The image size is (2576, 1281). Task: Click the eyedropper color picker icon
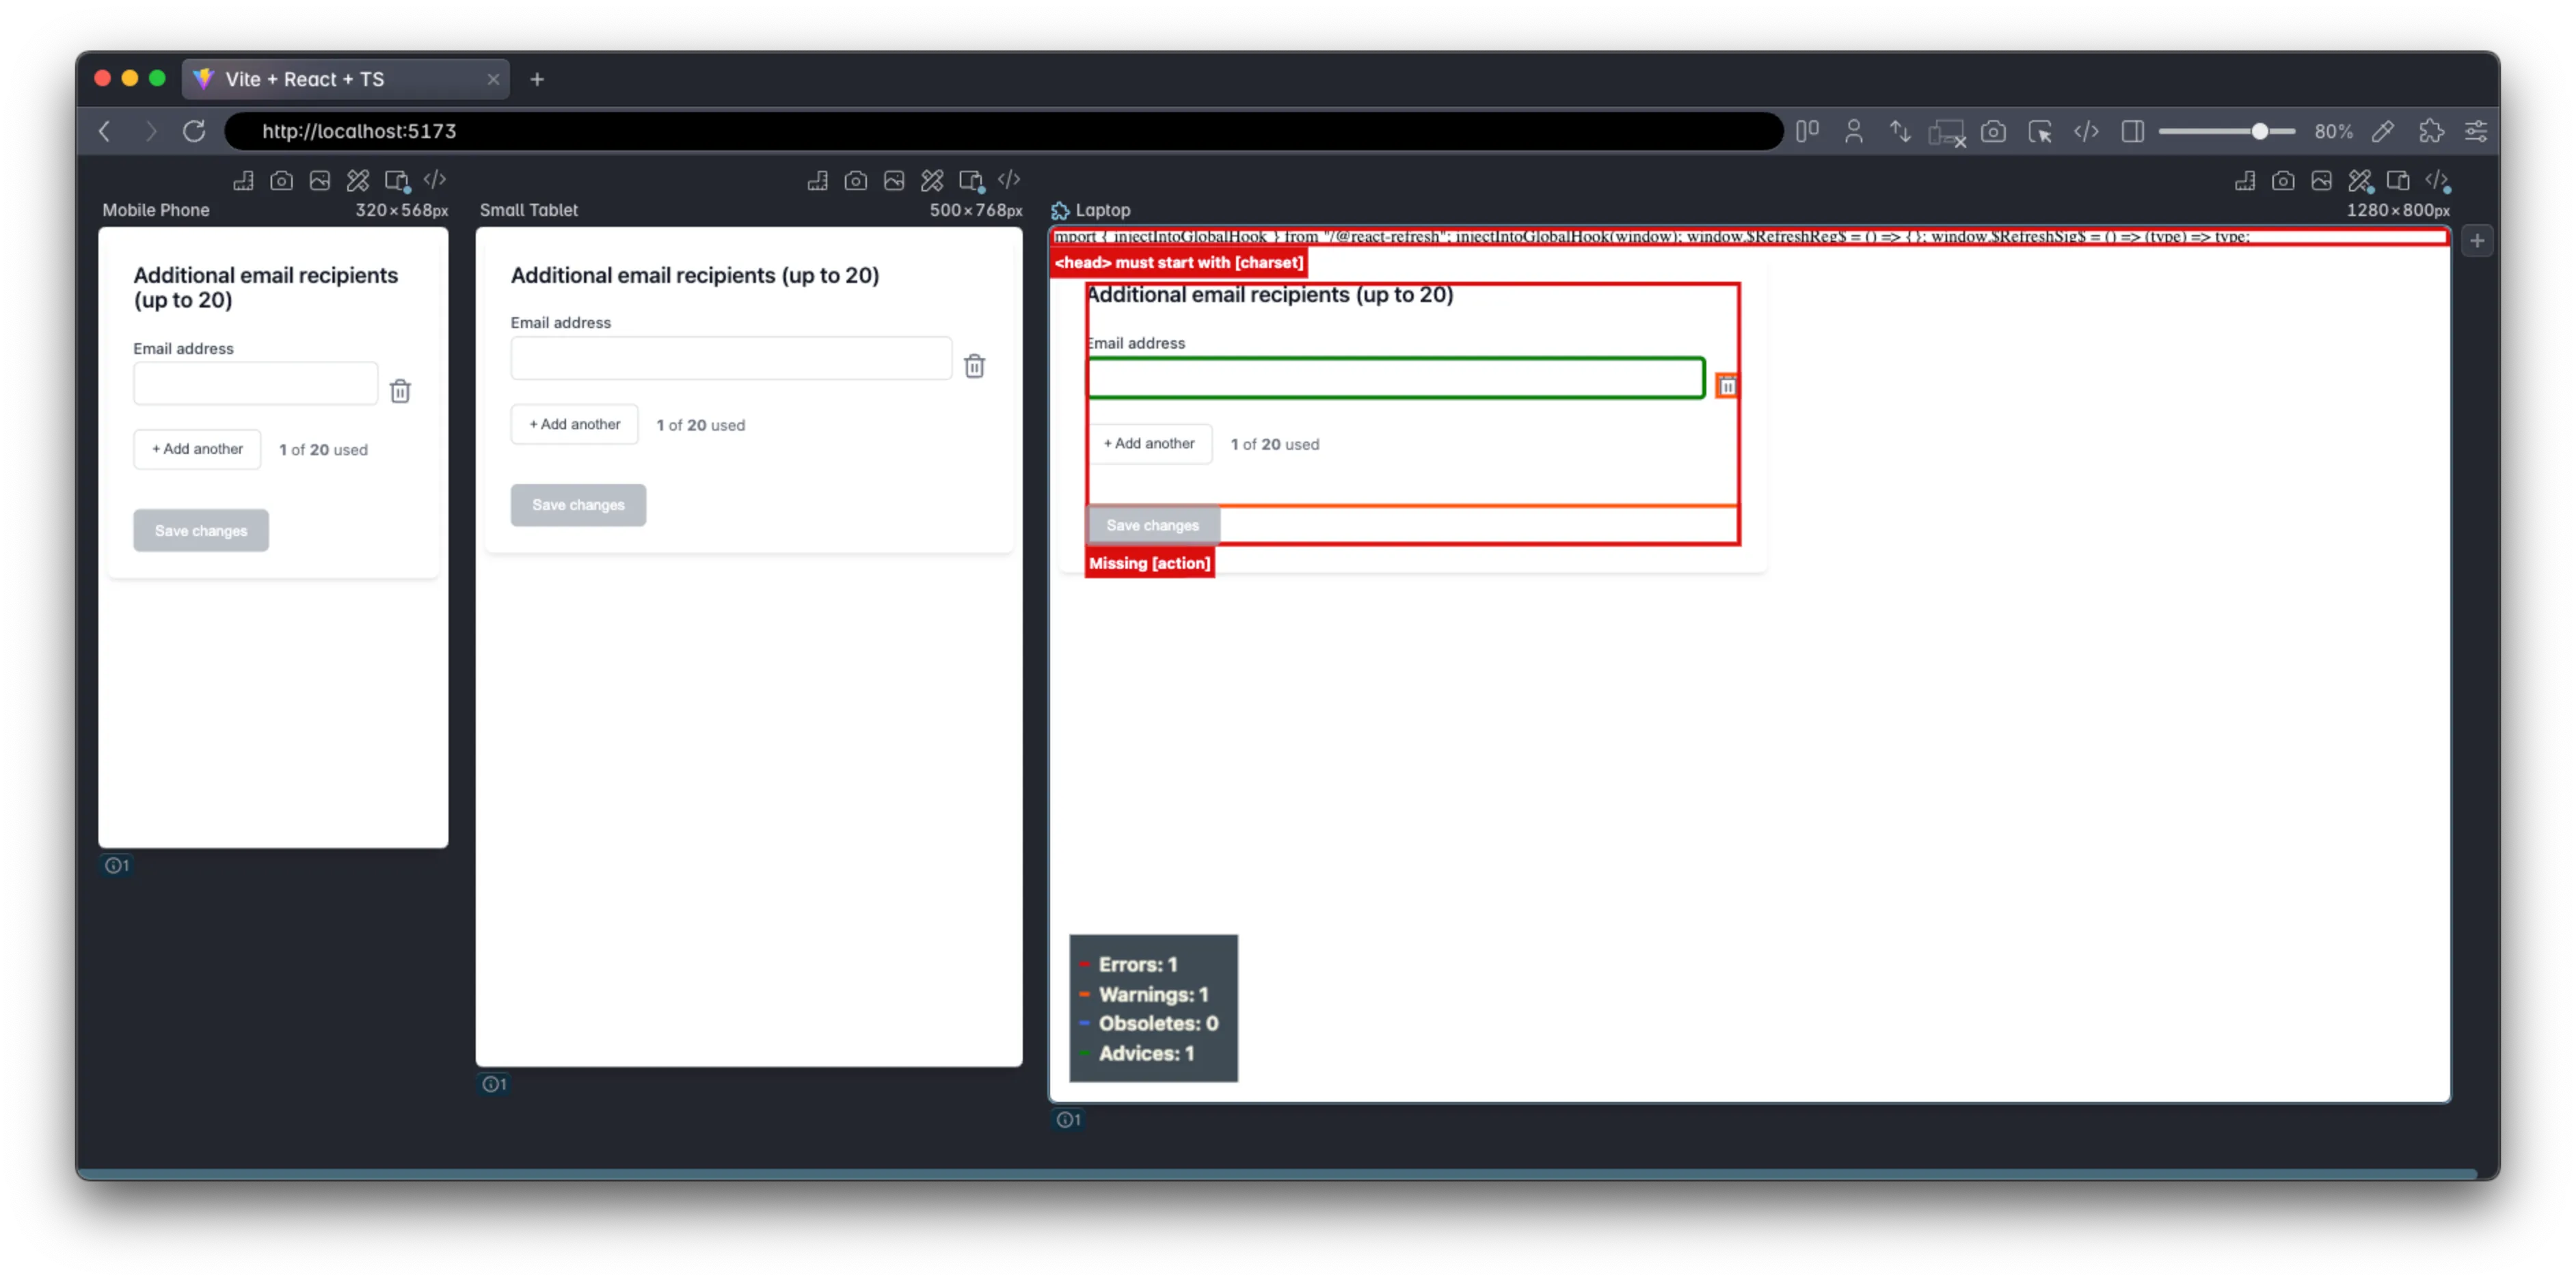pyautogui.click(x=2383, y=131)
